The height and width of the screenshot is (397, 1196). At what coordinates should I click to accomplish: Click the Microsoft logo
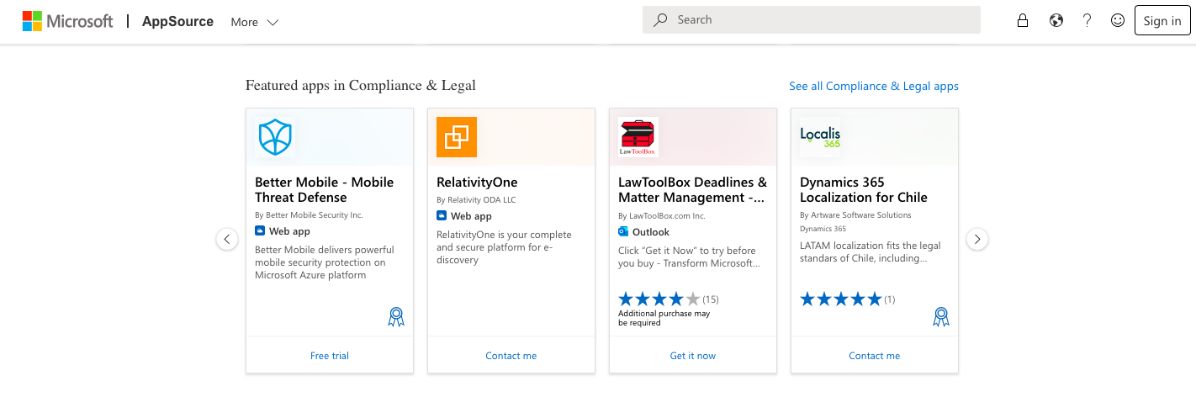pos(67,21)
